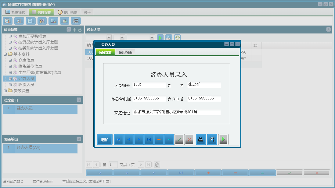Click the 姓名 input field showing 张忠祥
The width and height of the screenshot is (335, 188).
pyautogui.click(x=204, y=85)
